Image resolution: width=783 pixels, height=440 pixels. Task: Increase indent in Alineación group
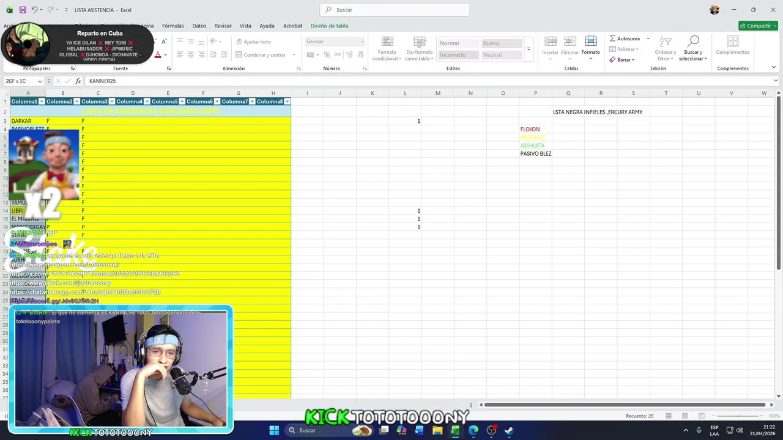pos(225,55)
